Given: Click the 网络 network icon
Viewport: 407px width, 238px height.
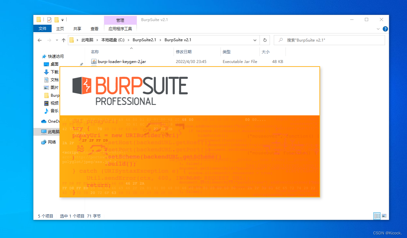Looking at the screenshot, I should 44,142.
